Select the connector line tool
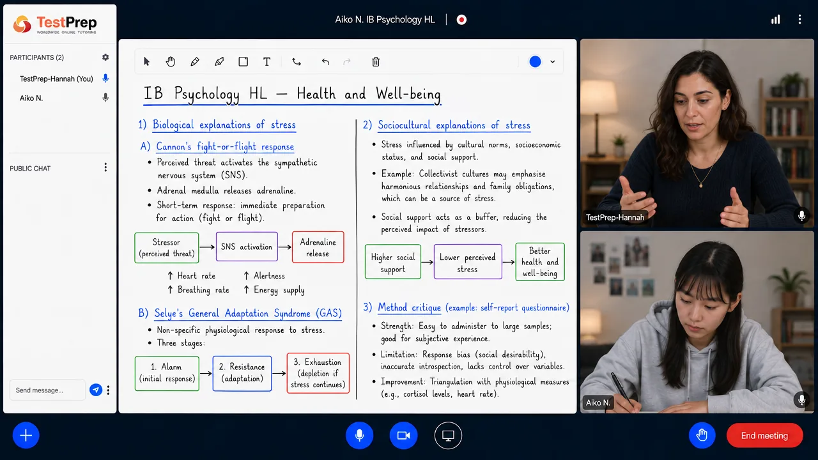 [x=297, y=62]
